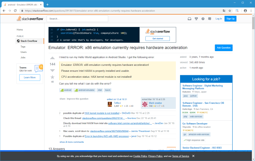Open the software.intel.com HAXM link

130,123
